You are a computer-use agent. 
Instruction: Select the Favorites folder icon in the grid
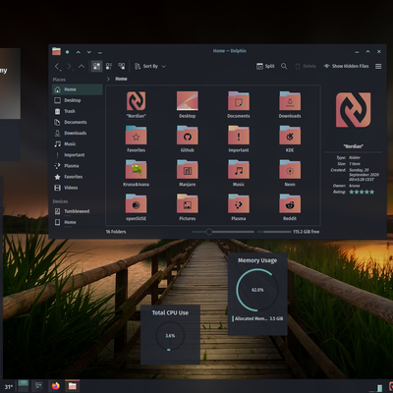[x=136, y=136]
